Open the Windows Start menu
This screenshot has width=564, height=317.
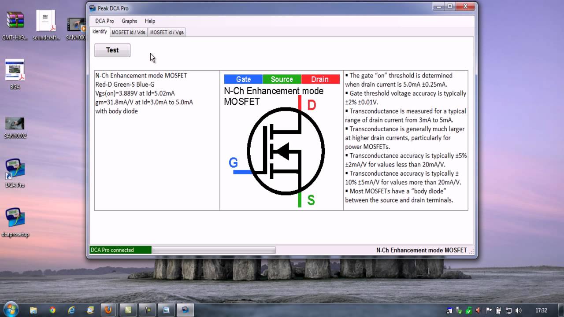tap(11, 310)
